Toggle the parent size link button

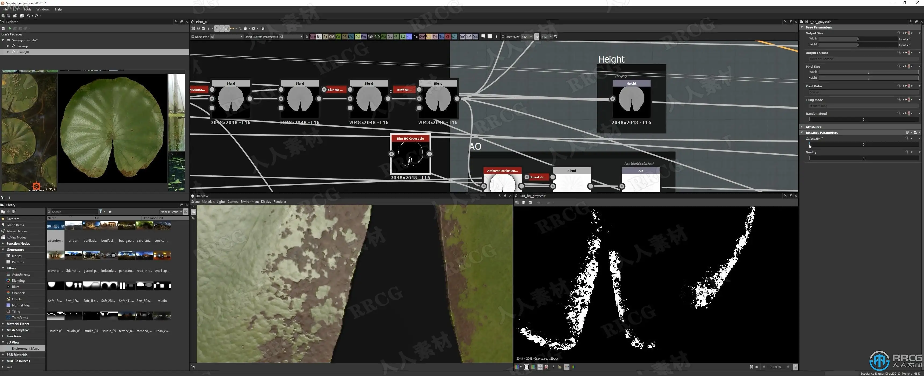(x=537, y=37)
